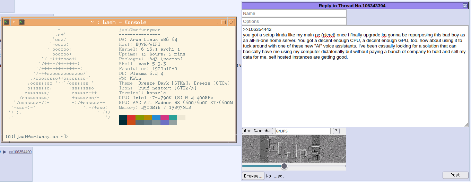The height and width of the screenshot is (182, 471).
Task: Maximize the Konsole terminal window
Action: pos(224,22)
